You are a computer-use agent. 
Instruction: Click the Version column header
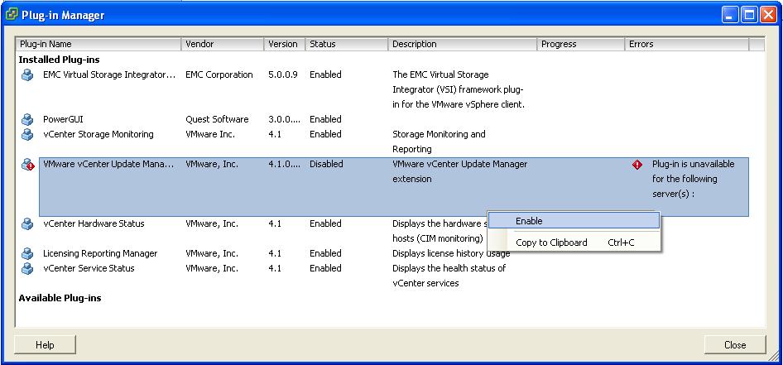tap(284, 44)
